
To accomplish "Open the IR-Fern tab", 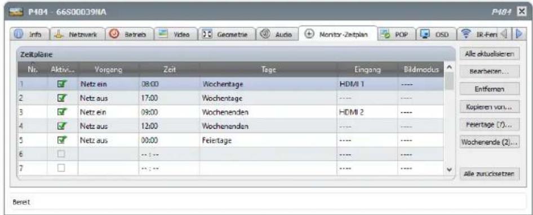I will 478,34.
